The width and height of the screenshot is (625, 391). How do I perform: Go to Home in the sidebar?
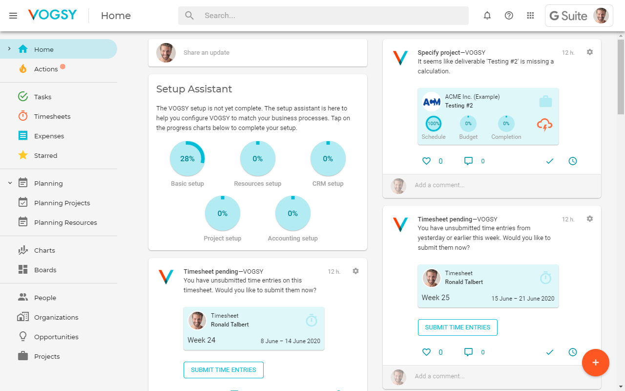(59, 49)
